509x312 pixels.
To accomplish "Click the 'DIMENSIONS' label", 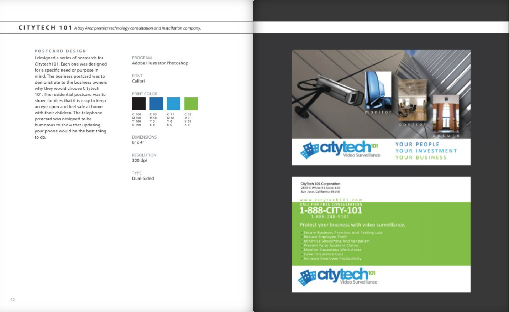I will tap(144, 137).
